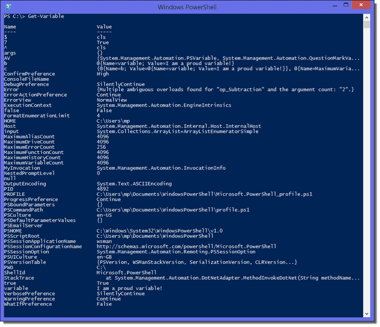Screen dimensions: 380x327
Task: Click the Windows PowerShell title text
Action: 187,7
